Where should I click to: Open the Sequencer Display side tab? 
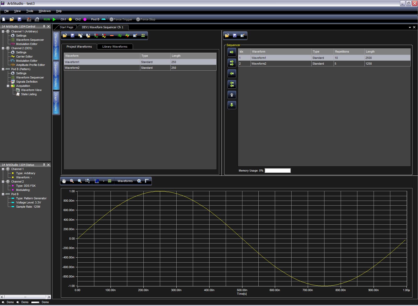click(x=56, y=76)
